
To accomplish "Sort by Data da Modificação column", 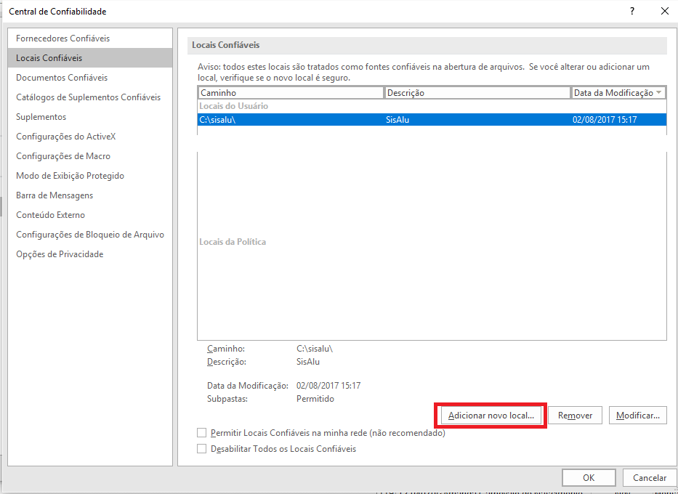I will tap(618, 93).
